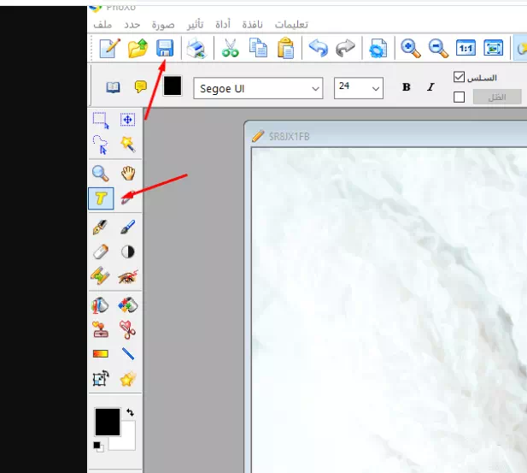Choose the paint bucket fill tool
The height and width of the screenshot is (473, 527).
click(100, 305)
